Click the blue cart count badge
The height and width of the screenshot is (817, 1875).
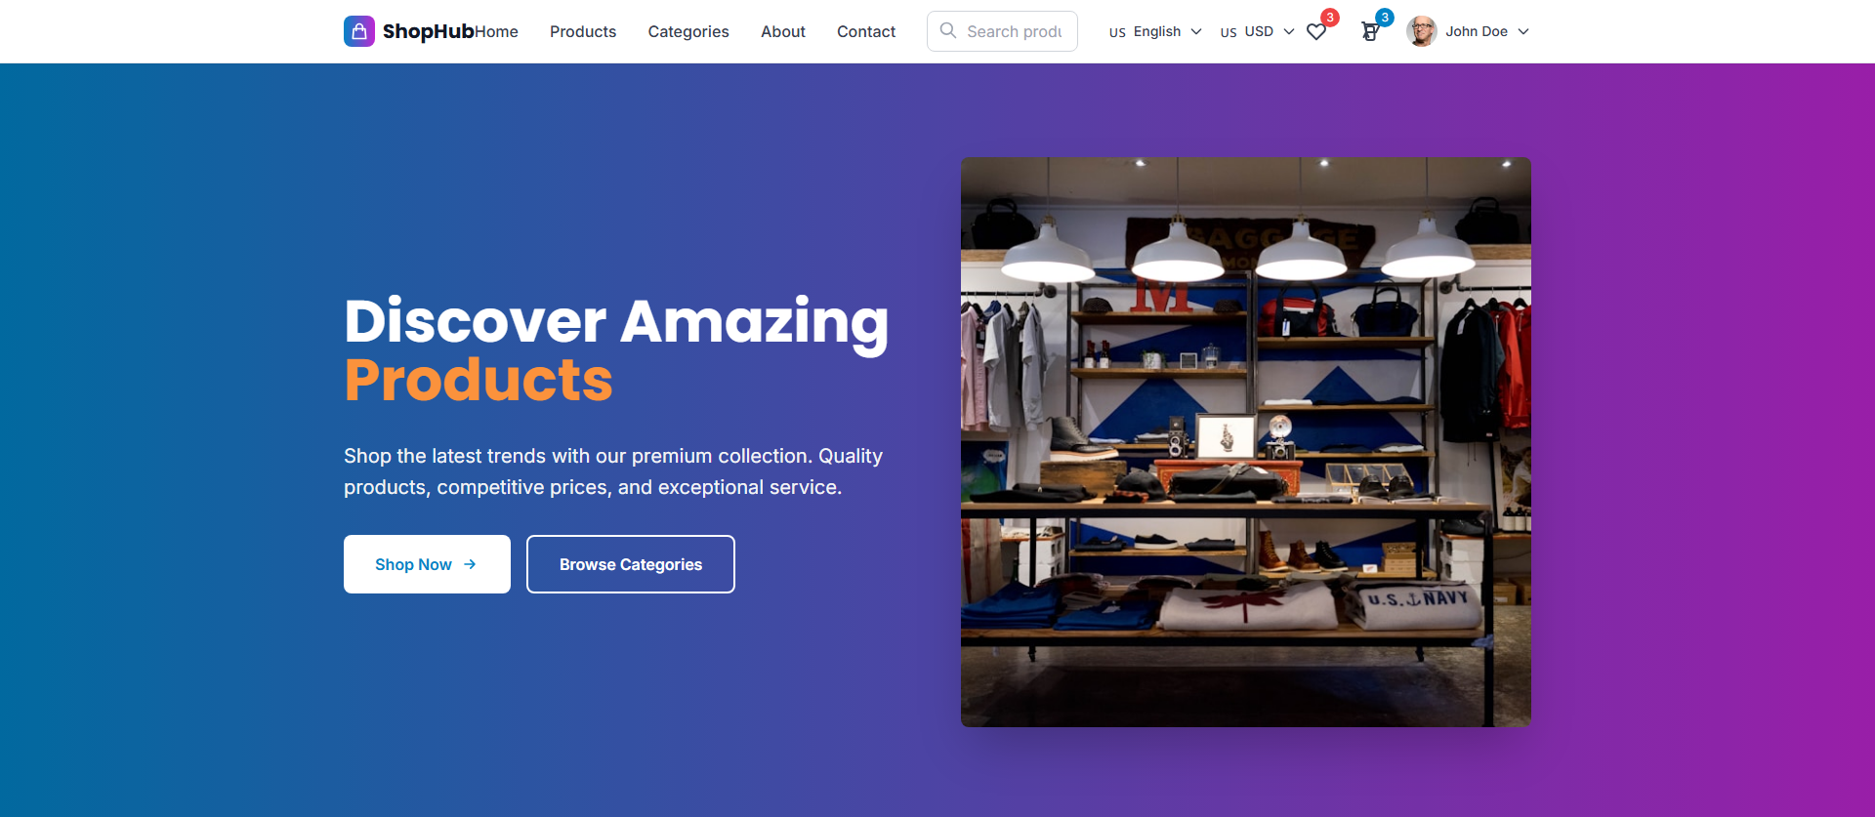[1385, 18]
